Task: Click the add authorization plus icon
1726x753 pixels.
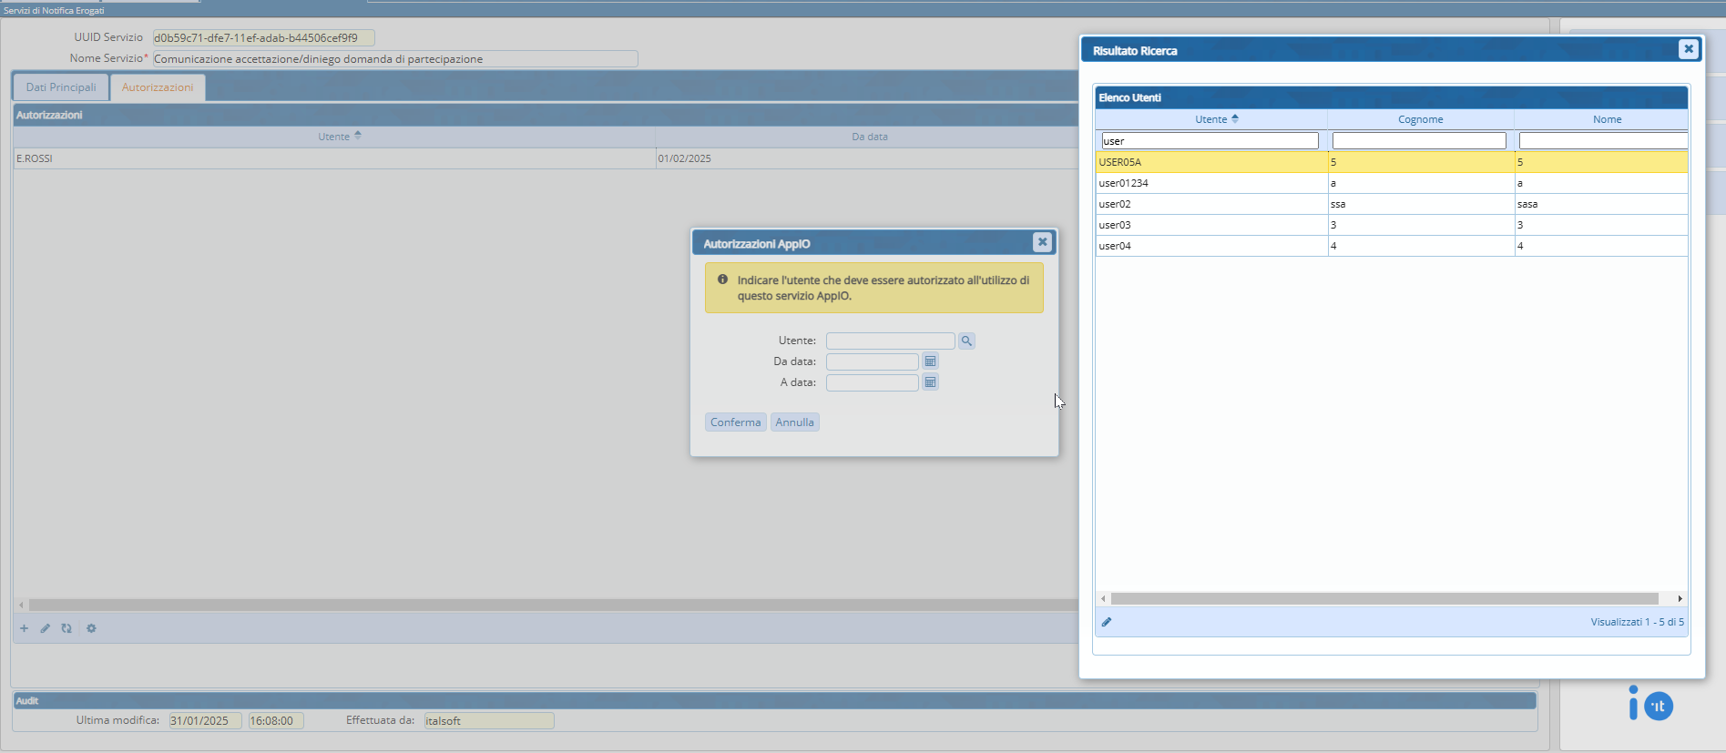Action: [25, 628]
